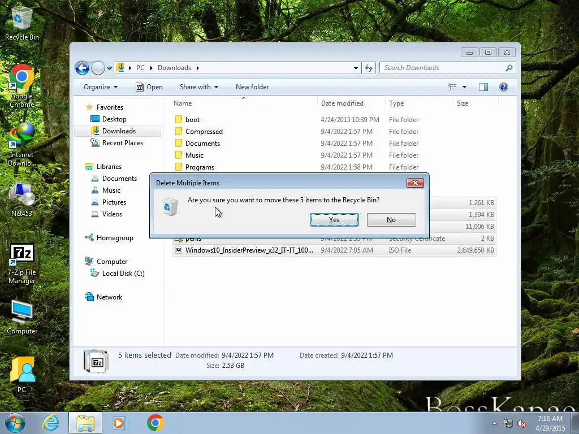Click the Explorer forward arrow button
The image size is (579, 434).
98,68
